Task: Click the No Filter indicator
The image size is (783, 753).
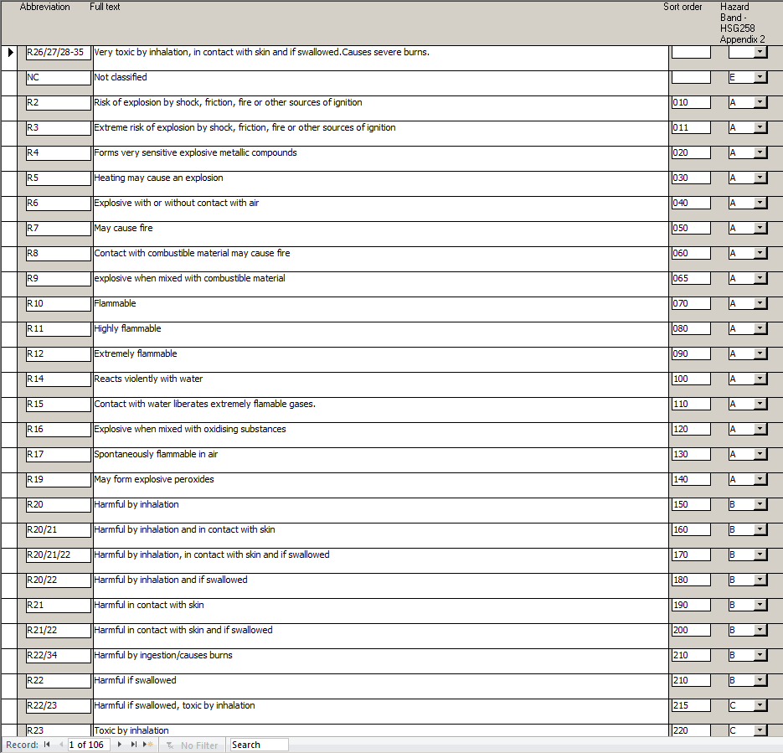Action: tap(192, 745)
